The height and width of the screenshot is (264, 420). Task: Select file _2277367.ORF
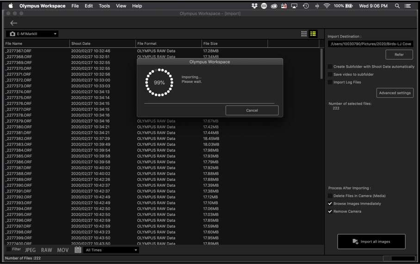[19, 51]
